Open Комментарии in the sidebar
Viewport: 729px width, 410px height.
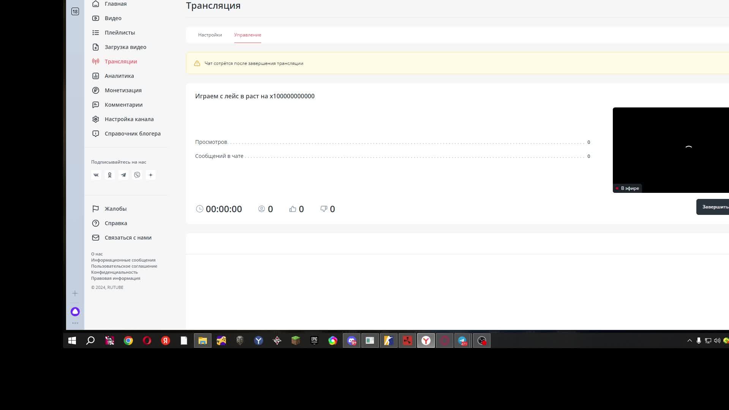tap(123, 104)
